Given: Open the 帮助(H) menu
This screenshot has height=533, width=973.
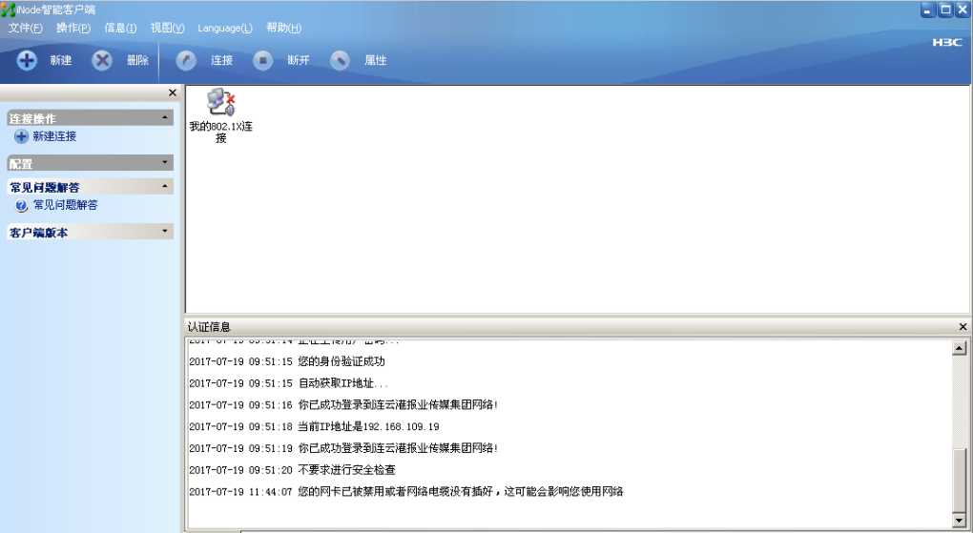Looking at the screenshot, I should pos(283,28).
